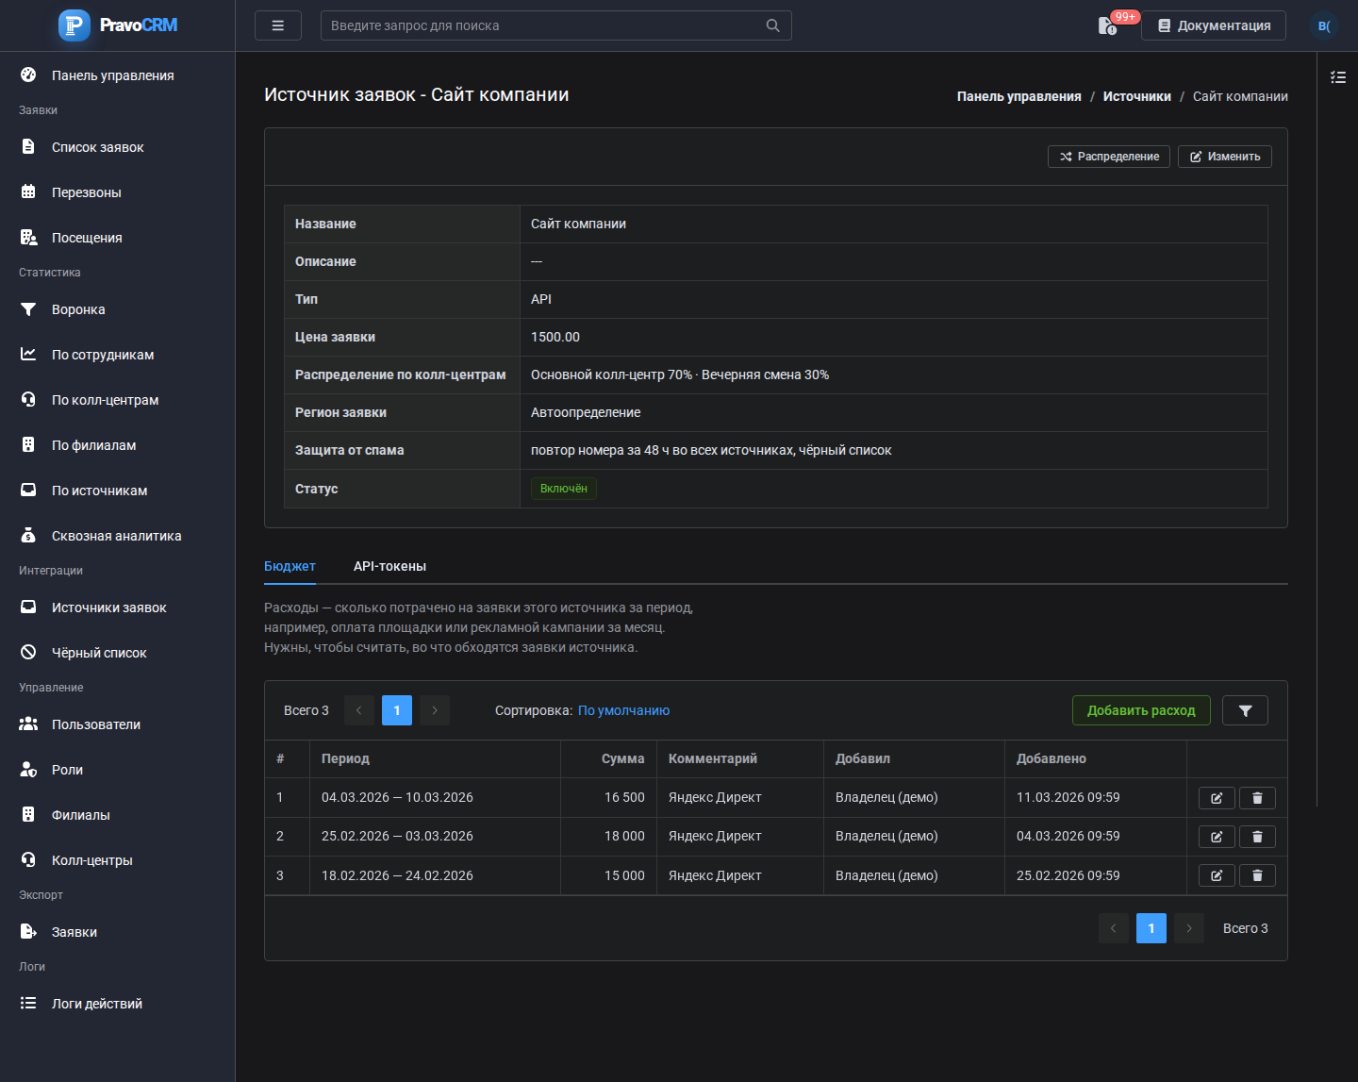
Task: Open Перезвоны sidebar item
Action: pos(117,192)
